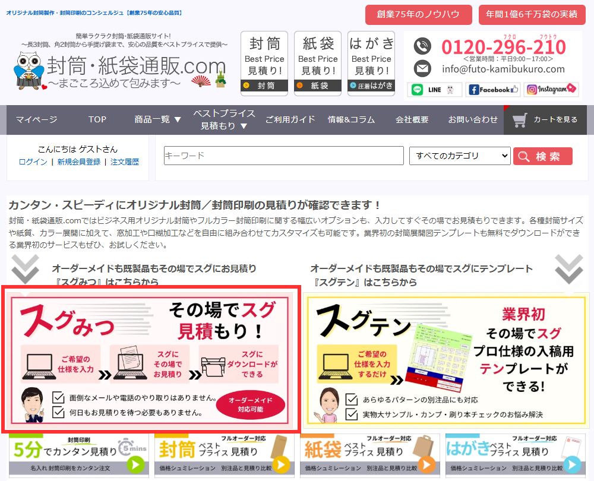Click the paper bag icon on 紙袋 banner

point(423,446)
